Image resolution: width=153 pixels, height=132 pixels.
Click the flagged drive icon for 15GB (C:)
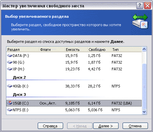pyautogui.click(x=10, y=103)
